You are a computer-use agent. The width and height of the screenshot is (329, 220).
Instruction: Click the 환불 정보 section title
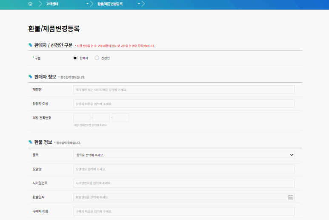coord(43,142)
